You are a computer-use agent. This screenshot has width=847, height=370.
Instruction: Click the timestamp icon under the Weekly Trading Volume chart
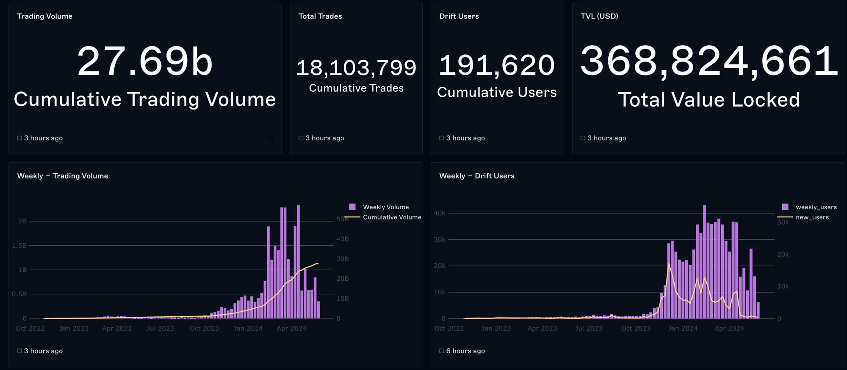(x=19, y=351)
